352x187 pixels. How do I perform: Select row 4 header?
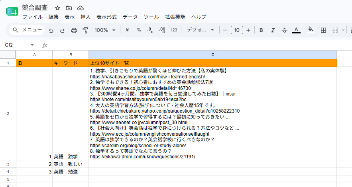tap(8, 172)
